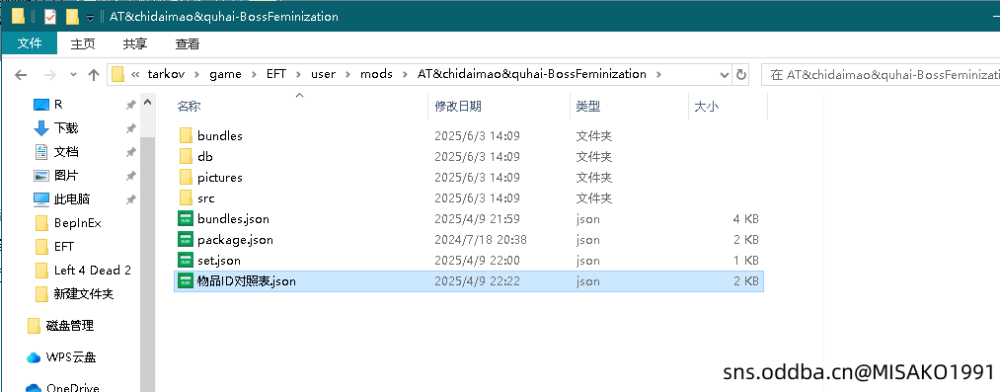The width and height of the screenshot is (1000, 392).
Task: Open Left 4 Dead 2 in sidebar
Action: pos(93,271)
